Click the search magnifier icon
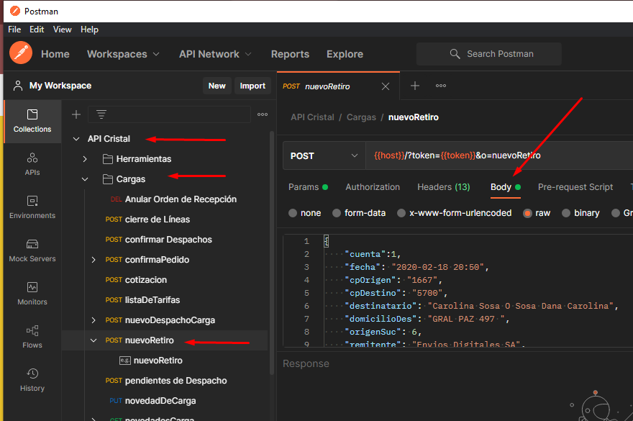 [455, 54]
